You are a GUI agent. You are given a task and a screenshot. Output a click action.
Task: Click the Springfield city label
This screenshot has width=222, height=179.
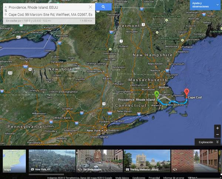[x=123, y=92]
